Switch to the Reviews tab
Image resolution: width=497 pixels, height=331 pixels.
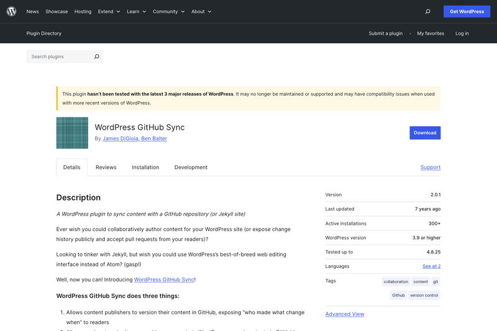tap(106, 167)
